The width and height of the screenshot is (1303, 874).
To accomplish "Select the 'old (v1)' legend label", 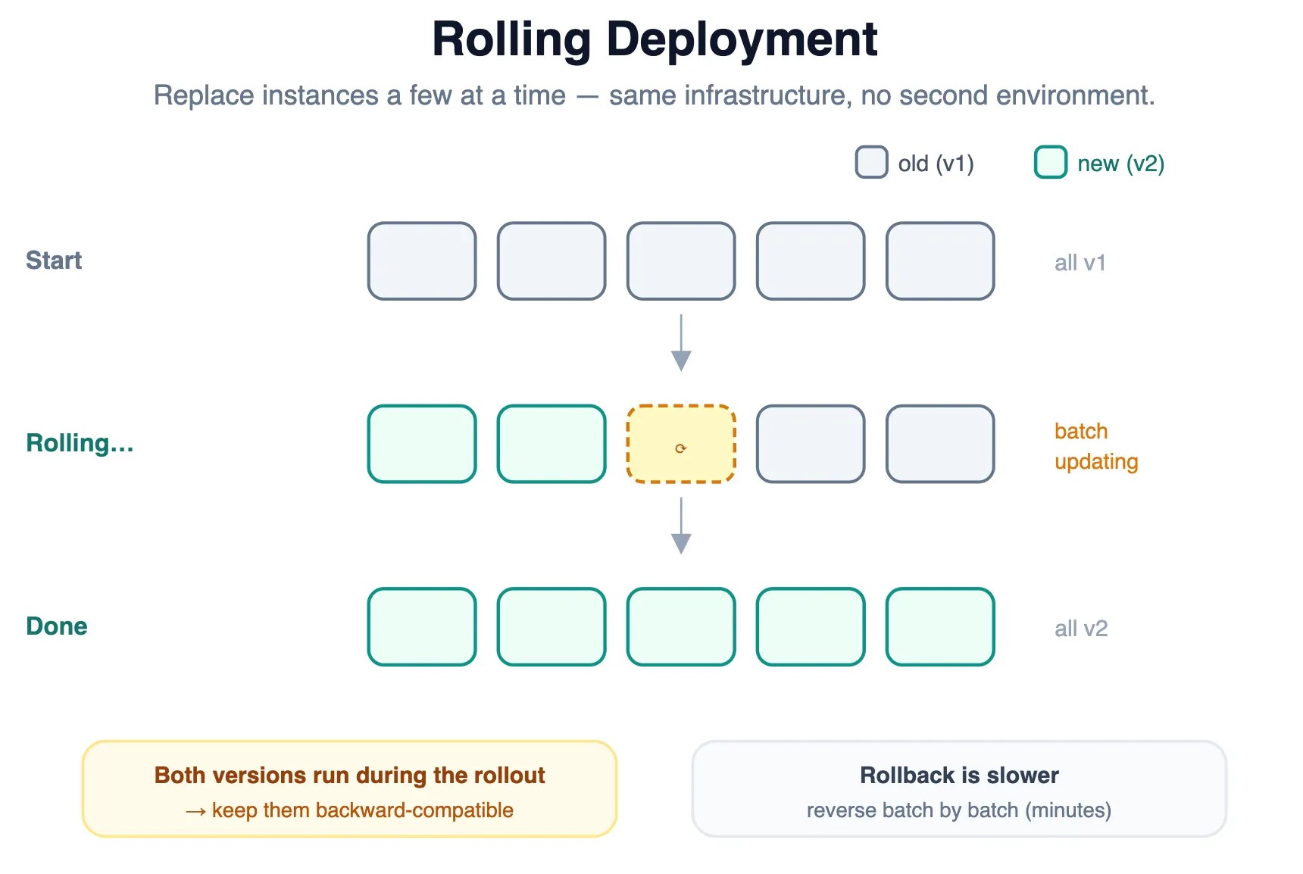I will 936,163.
